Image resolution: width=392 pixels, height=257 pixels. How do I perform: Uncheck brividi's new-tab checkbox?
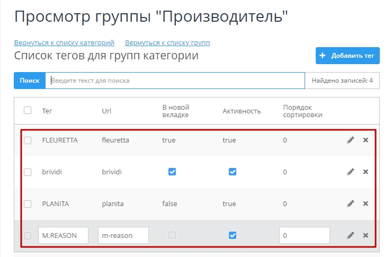(x=172, y=172)
